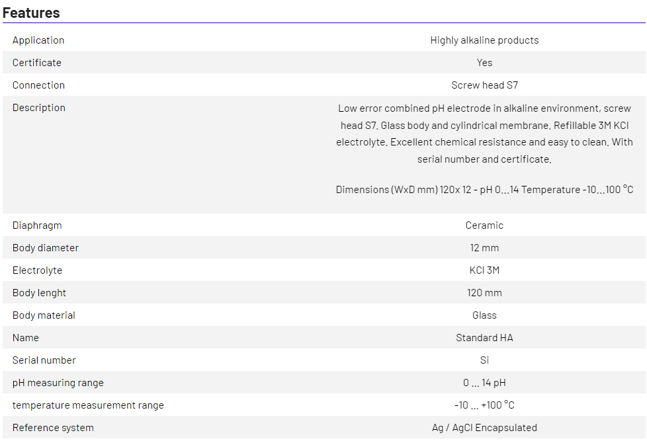
Task: Click the Serial number label
Action: point(44,360)
